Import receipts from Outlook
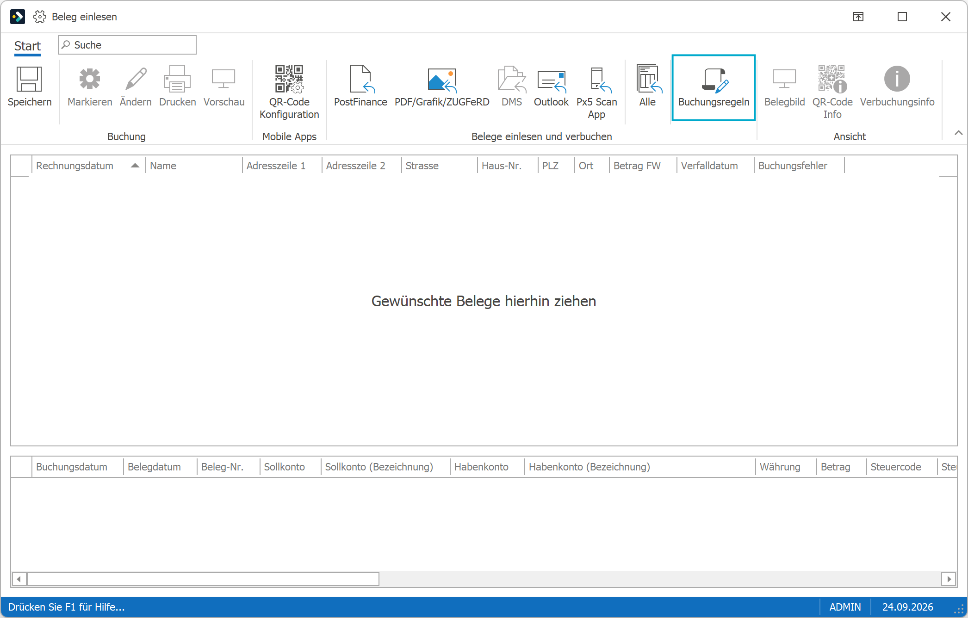The image size is (968, 618). pyautogui.click(x=551, y=87)
